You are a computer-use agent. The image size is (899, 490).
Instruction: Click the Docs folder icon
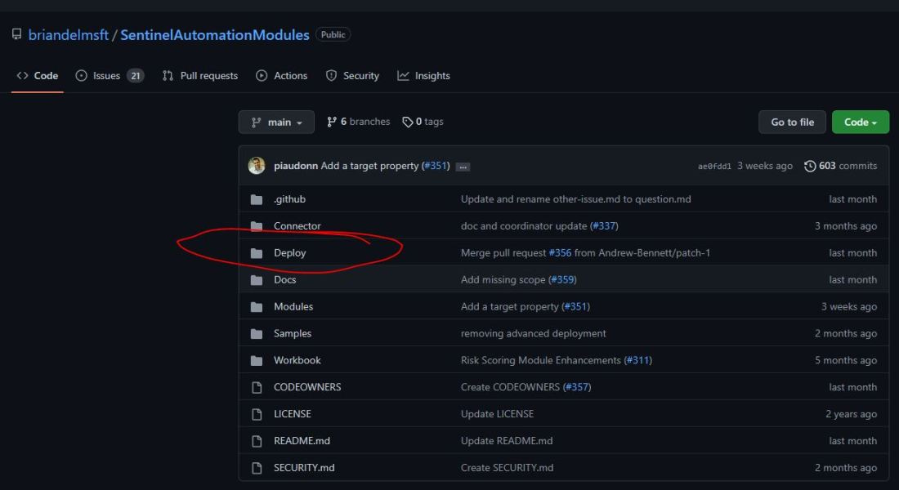pos(257,279)
